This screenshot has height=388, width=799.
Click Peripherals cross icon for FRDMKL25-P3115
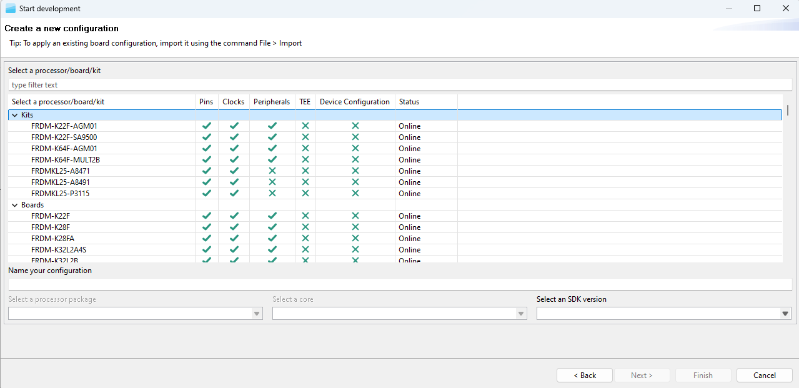(x=272, y=193)
